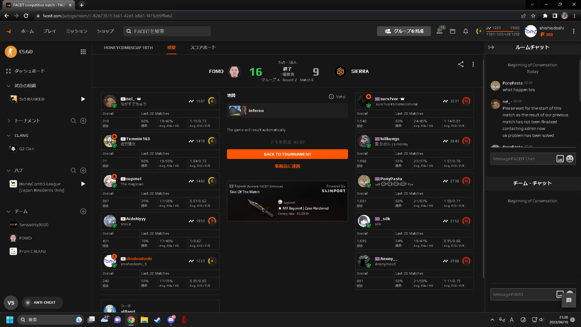Share the match using the share icon
Viewport: 581px width, 327px height.
461,64
